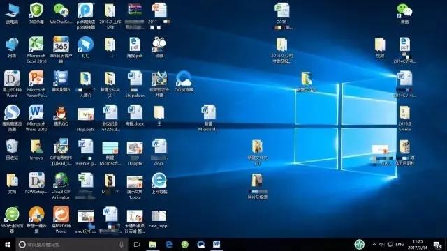Select the 161226 meeting record document
The height and width of the screenshot is (251, 447).
(x=110, y=118)
